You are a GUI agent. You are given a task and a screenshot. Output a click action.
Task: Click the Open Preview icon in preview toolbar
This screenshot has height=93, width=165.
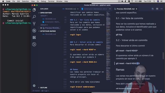[152, 9]
